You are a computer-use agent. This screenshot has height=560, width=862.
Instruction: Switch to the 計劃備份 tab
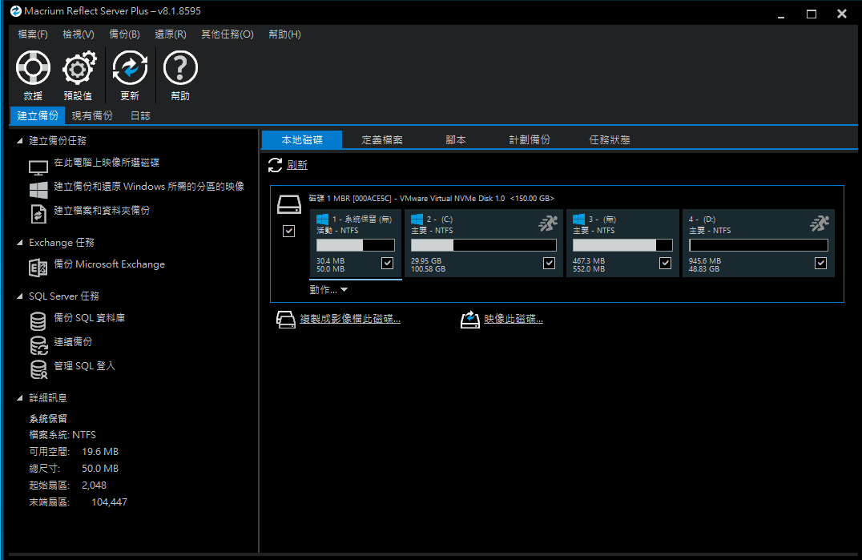tap(530, 139)
